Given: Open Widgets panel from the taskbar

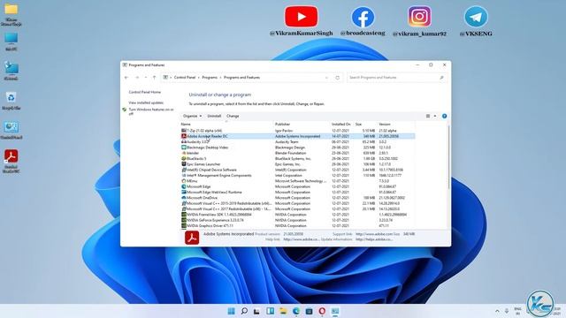Looking at the screenshot, I should tap(270, 311).
